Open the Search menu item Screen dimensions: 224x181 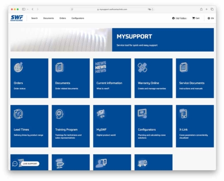[x=34, y=18]
